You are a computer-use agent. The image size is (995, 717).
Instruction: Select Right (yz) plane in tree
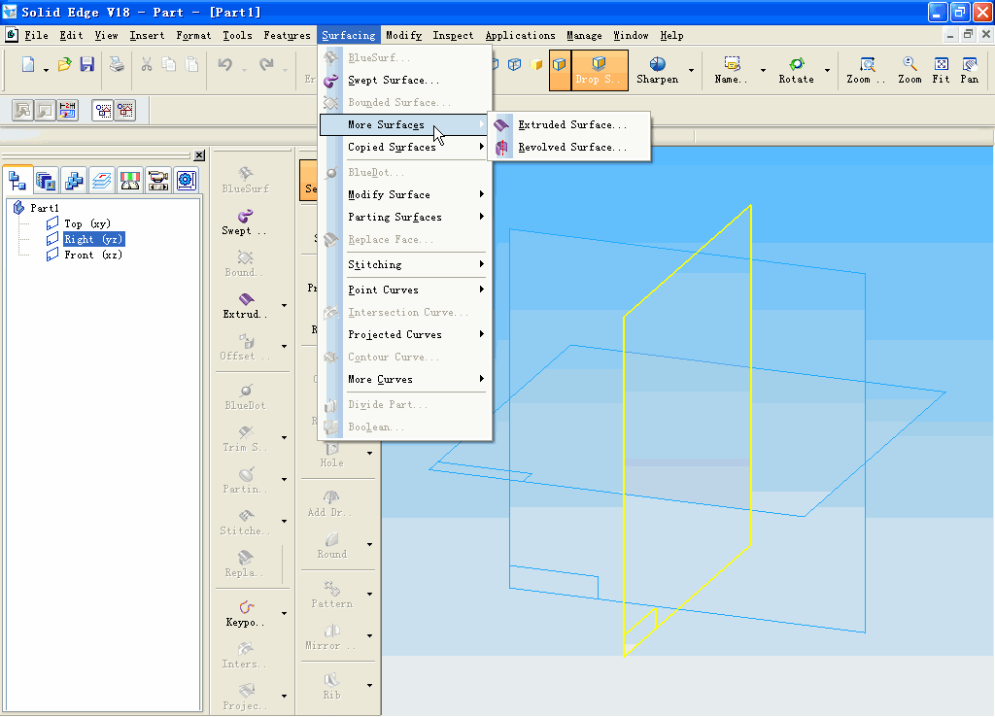(93, 239)
